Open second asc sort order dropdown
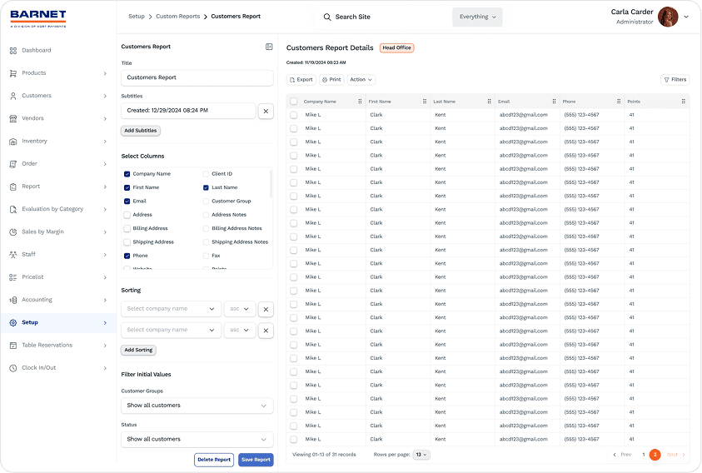 240,330
